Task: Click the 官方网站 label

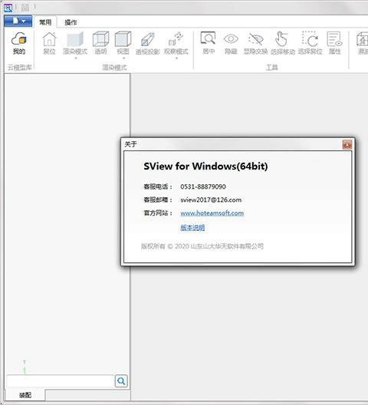Action: click(x=158, y=213)
